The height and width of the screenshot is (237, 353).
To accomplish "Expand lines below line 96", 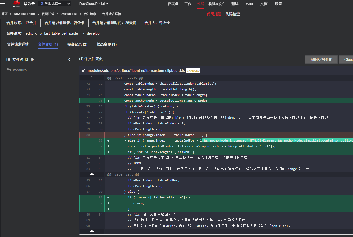I will click(92, 232).
